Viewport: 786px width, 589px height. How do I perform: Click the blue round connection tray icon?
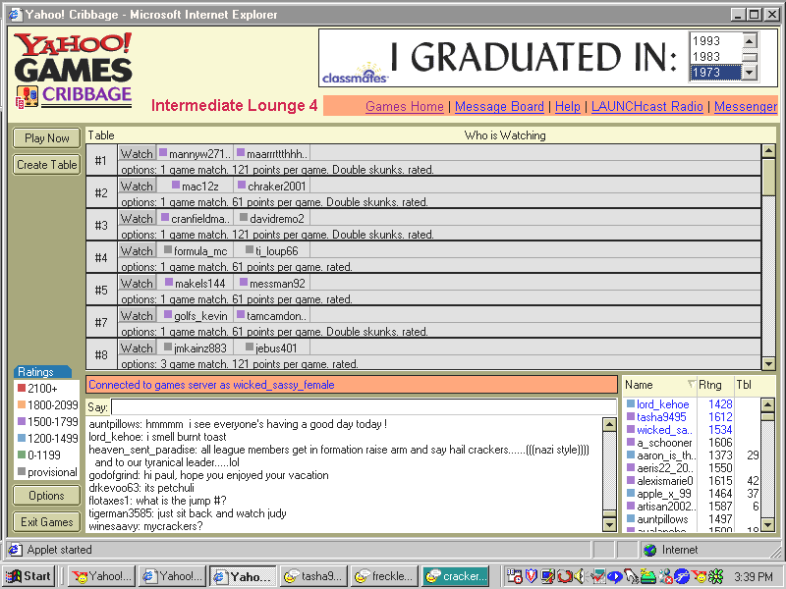[x=682, y=576]
